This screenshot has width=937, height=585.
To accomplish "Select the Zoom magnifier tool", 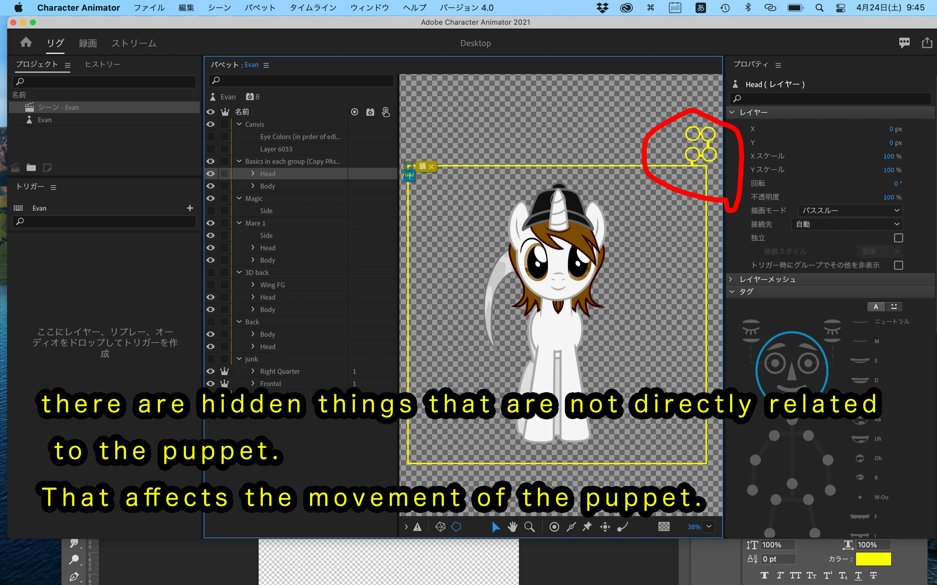I will [529, 526].
